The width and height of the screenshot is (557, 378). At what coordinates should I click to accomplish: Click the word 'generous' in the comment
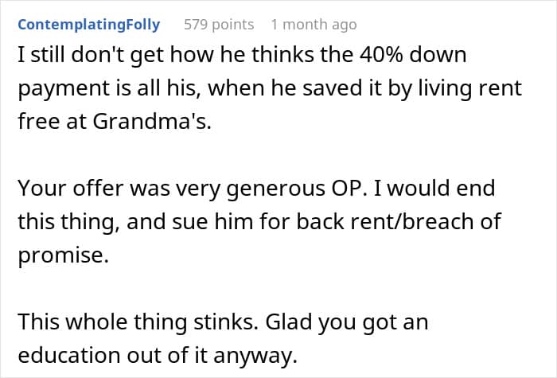click(x=276, y=189)
